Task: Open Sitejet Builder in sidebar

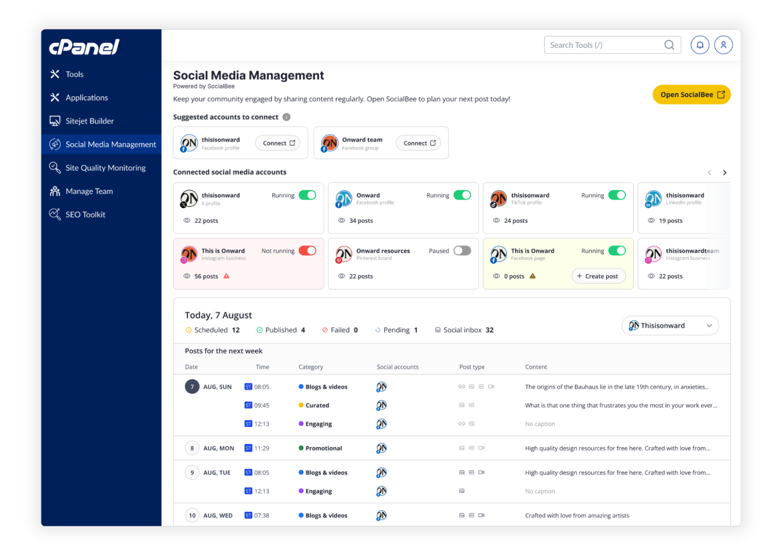Action: click(101, 121)
